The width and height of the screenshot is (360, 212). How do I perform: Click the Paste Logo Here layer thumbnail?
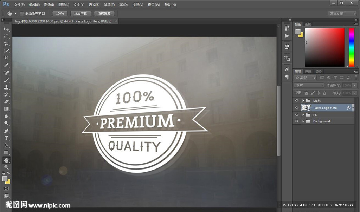(x=306, y=108)
